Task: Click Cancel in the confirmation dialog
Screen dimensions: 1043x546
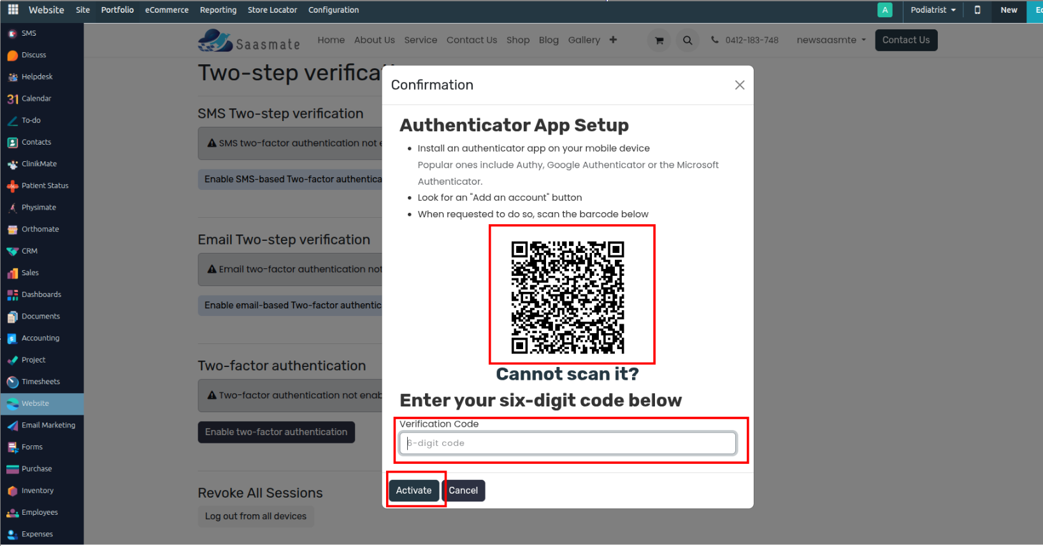Action: [463, 491]
